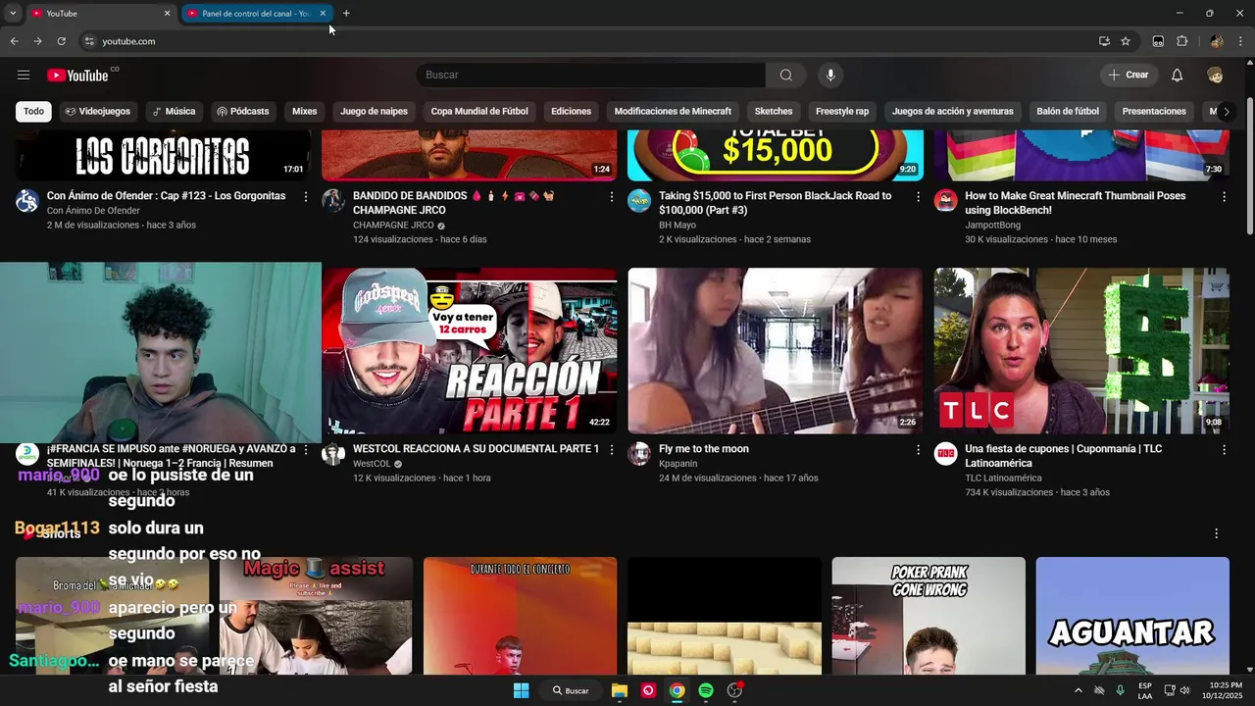The image size is (1255, 706).
Task: Activate voice search microphone
Action: pos(830,76)
